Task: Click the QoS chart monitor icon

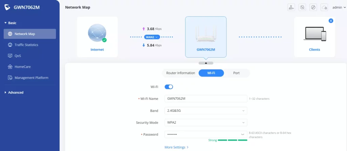Action: click(x=10, y=56)
